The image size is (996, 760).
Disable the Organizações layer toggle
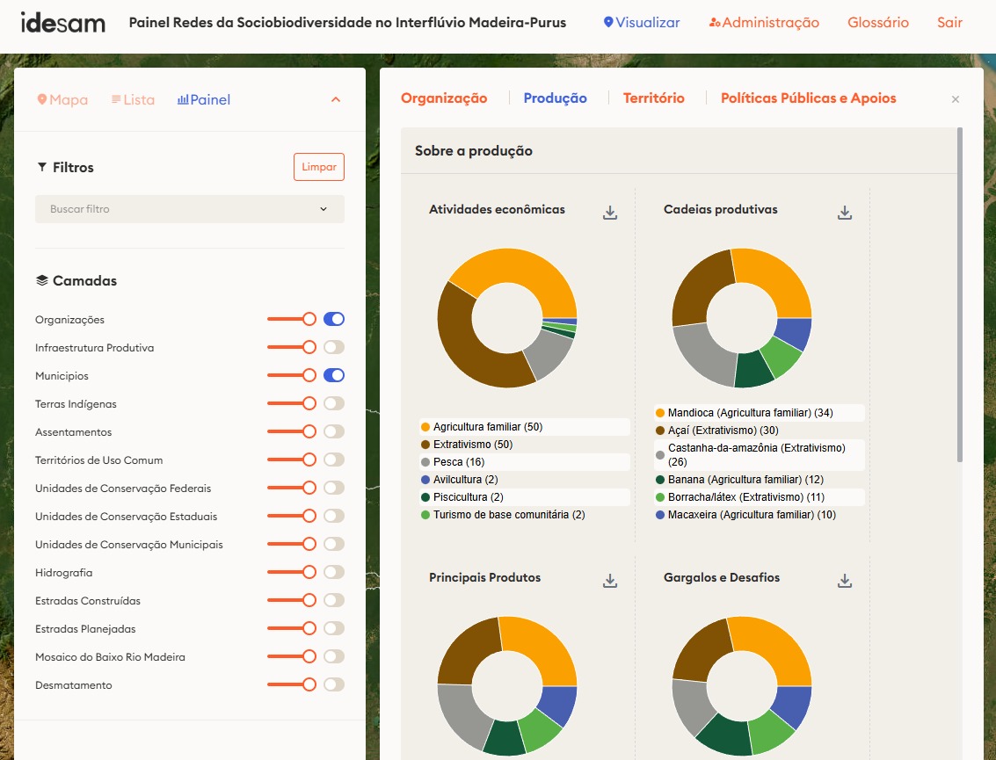point(333,320)
